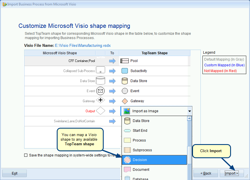Click the Visio Gateway plus diamond icon

[x=101, y=100]
